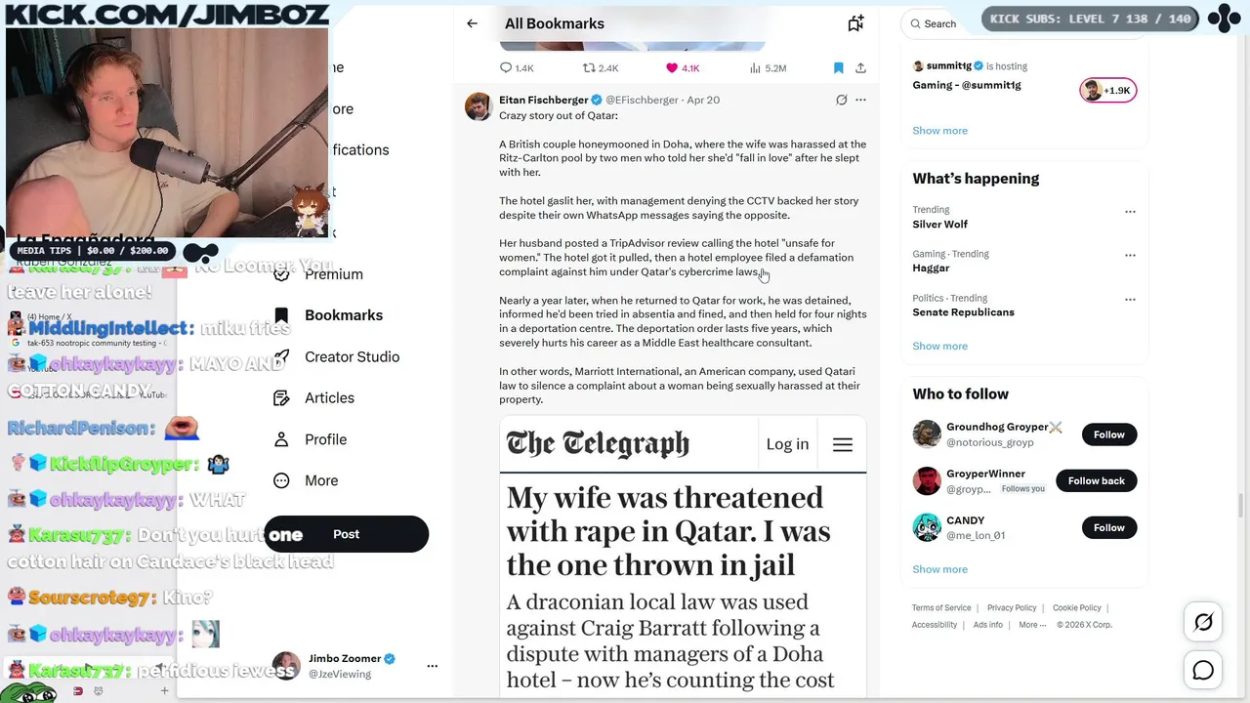Viewport: 1250px width, 703px height.
Task: Click the top-right icon in All Bookmarks header
Action: click(855, 23)
